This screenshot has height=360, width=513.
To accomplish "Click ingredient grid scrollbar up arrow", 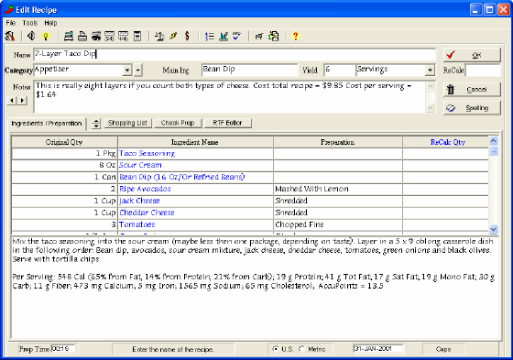I will (494, 141).
